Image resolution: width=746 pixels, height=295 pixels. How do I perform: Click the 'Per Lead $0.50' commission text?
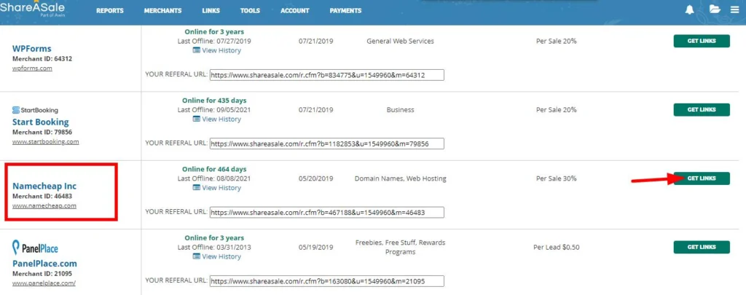(556, 247)
